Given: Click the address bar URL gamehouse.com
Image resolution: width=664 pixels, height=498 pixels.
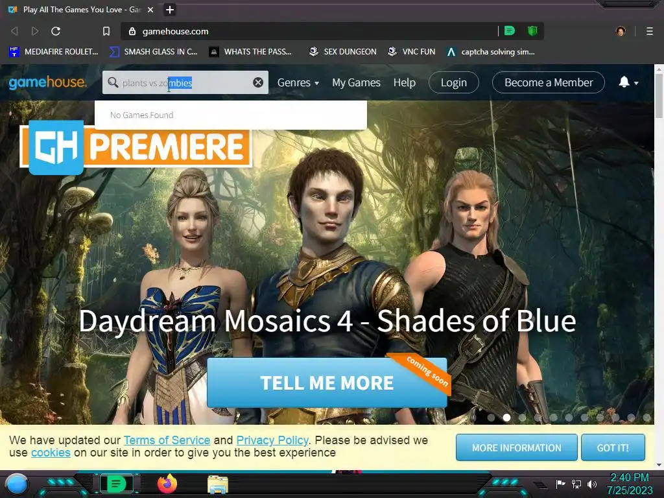Looking at the screenshot, I should pos(175,31).
